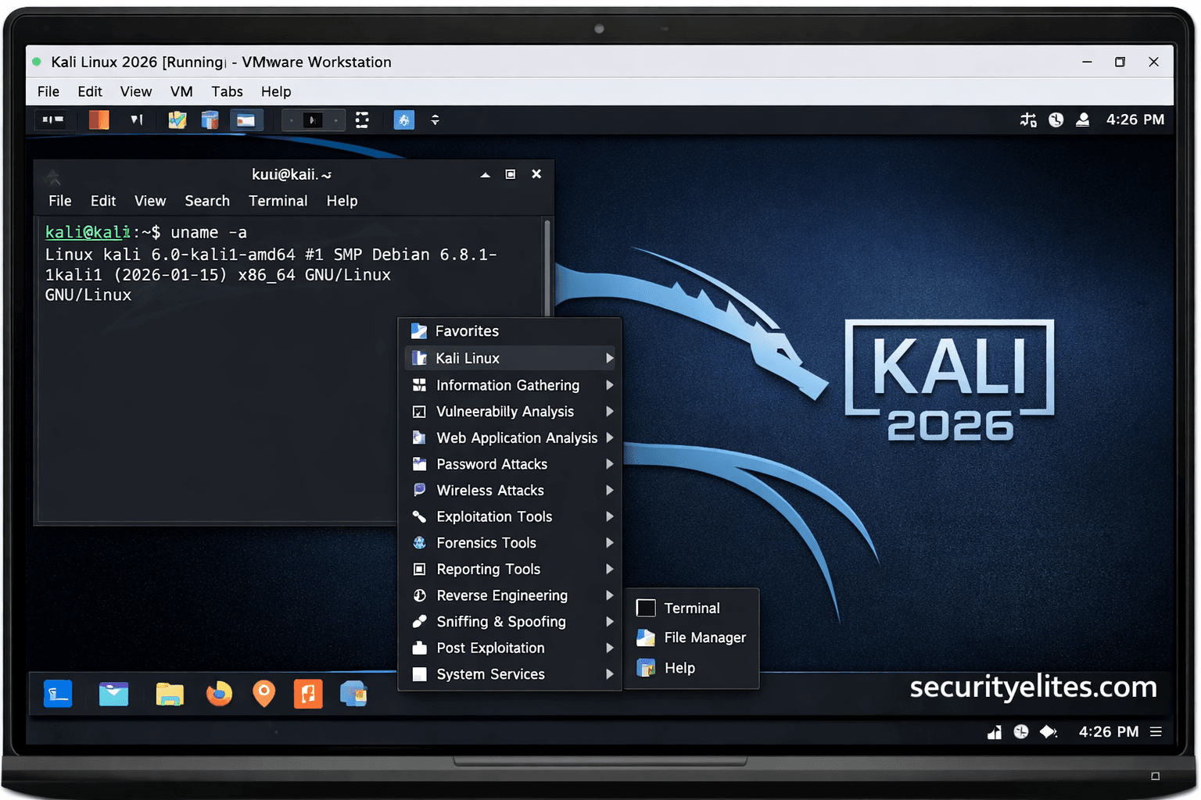Open the yellow folder in the dock

pos(169,694)
